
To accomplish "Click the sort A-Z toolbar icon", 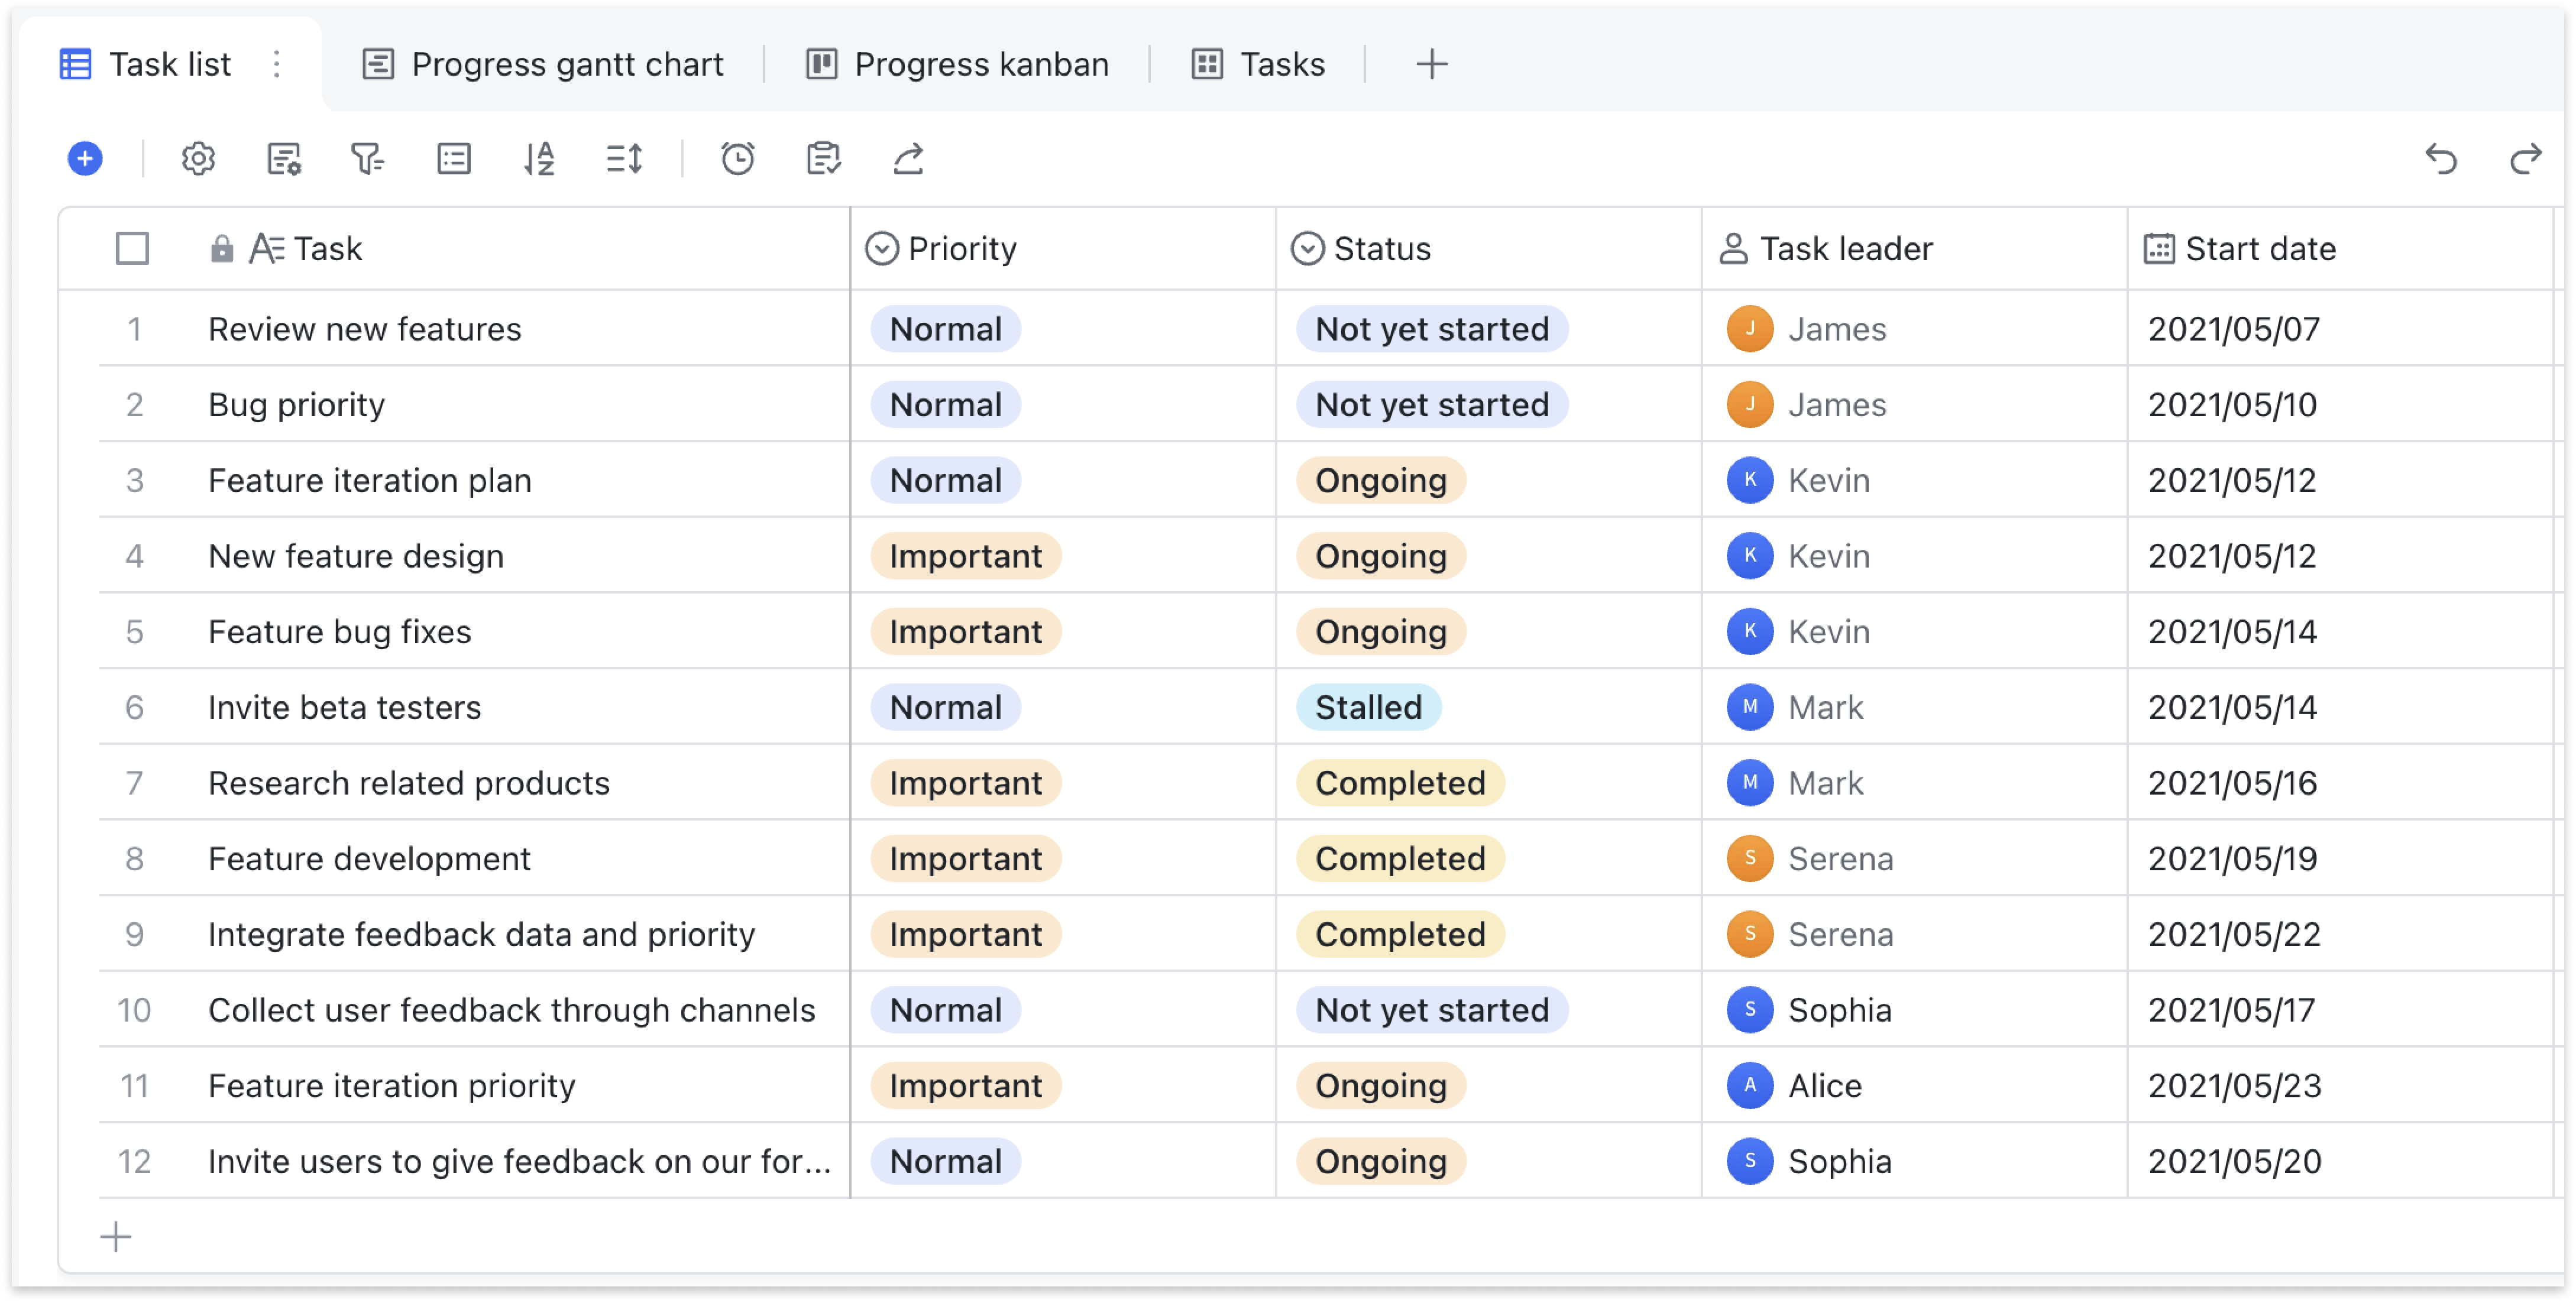I will pos(539,158).
